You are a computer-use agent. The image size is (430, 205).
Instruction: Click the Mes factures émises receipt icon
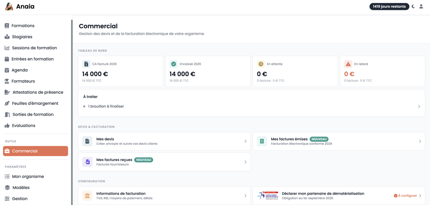pyautogui.click(x=262, y=141)
